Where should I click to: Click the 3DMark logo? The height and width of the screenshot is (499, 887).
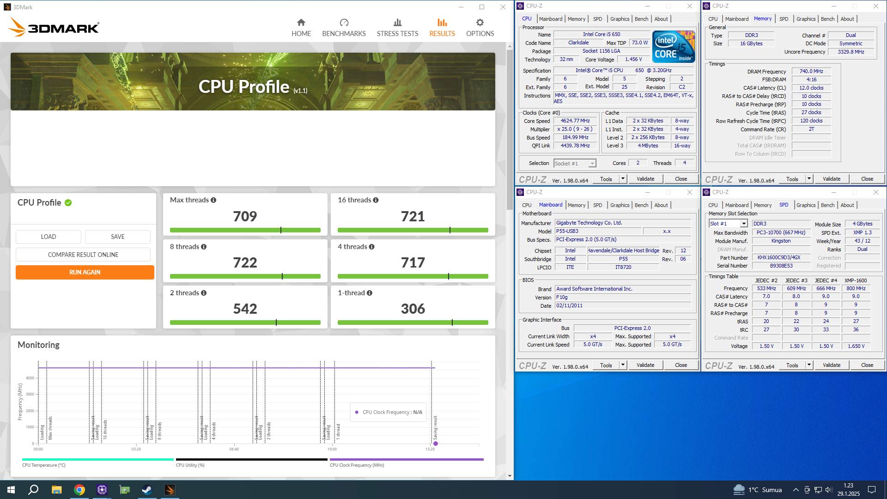(x=54, y=27)
